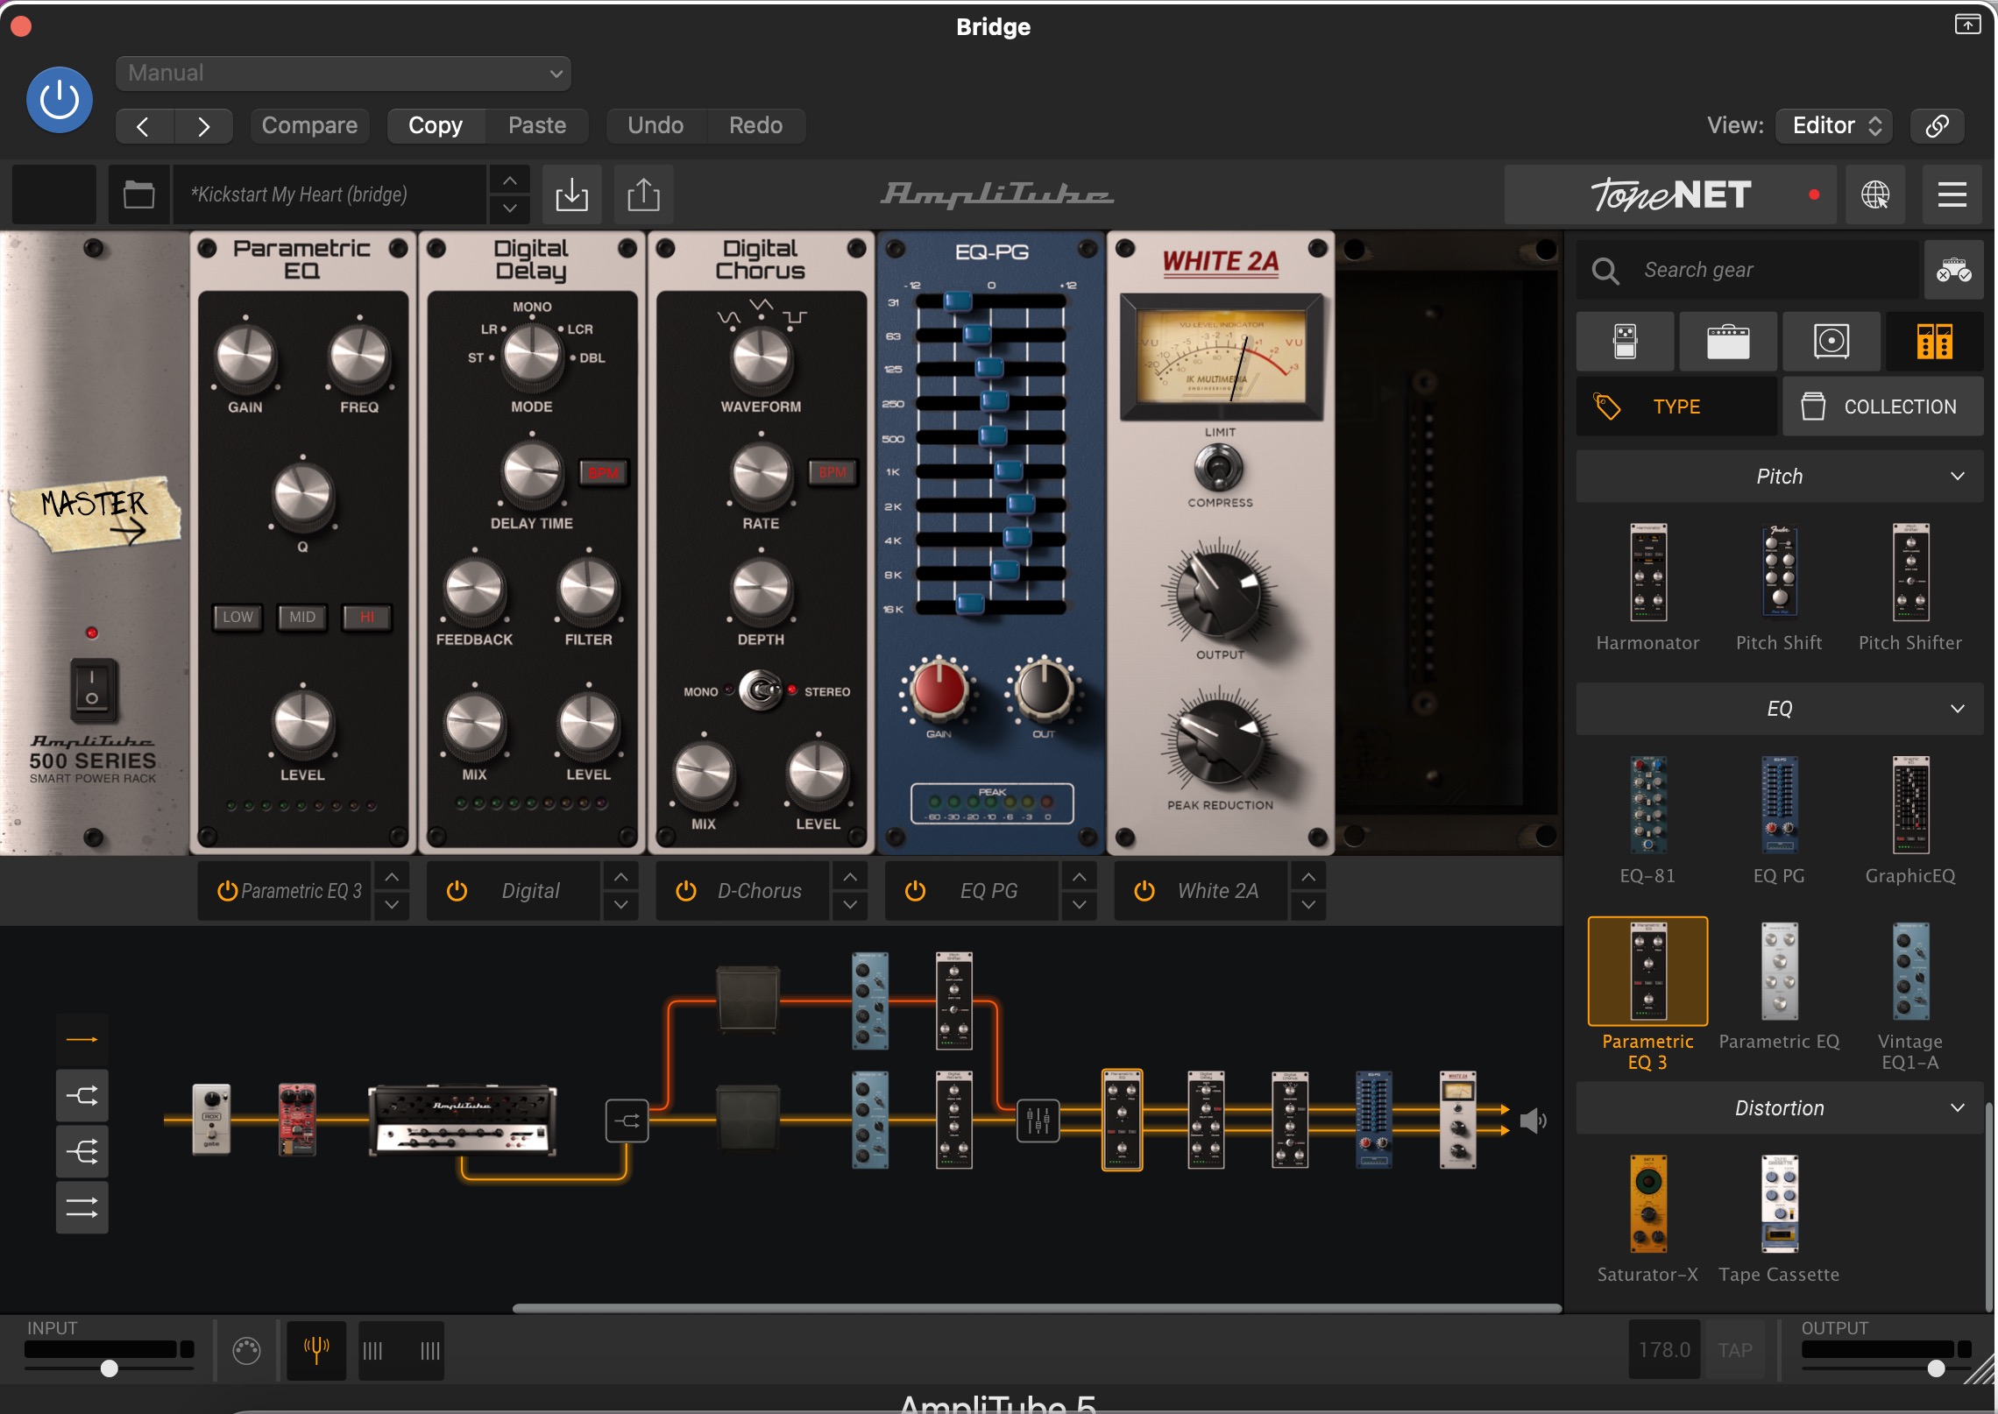The width and height of the screenshot is (1998, 1414).
Task: Click the mixer node in signal chain
Action: click(x=1038, y=1121)
